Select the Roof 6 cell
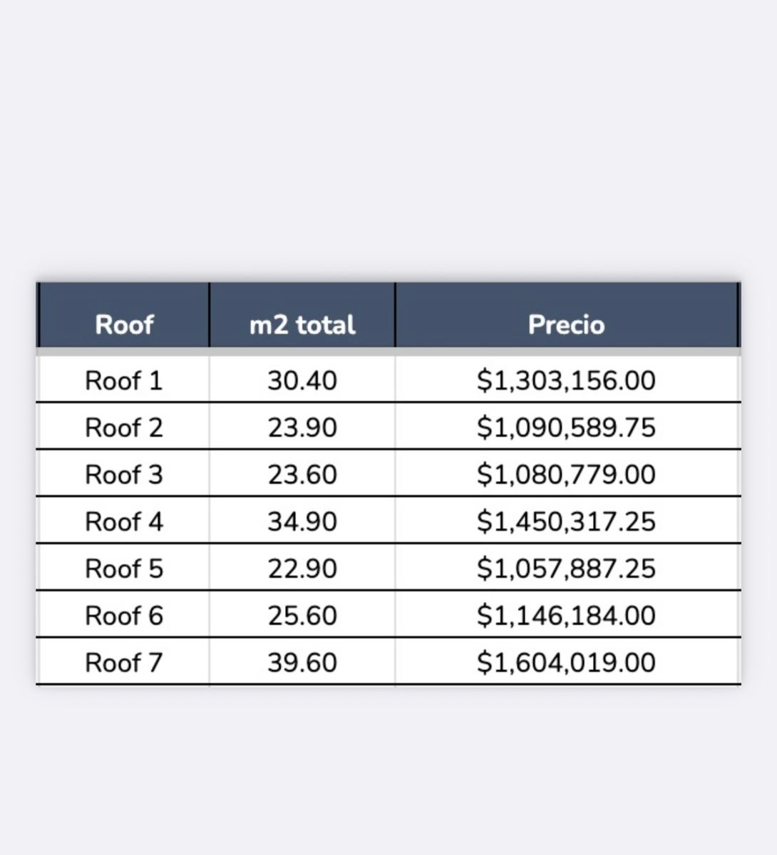Screen dimensions: 777x855 point(124,616)
